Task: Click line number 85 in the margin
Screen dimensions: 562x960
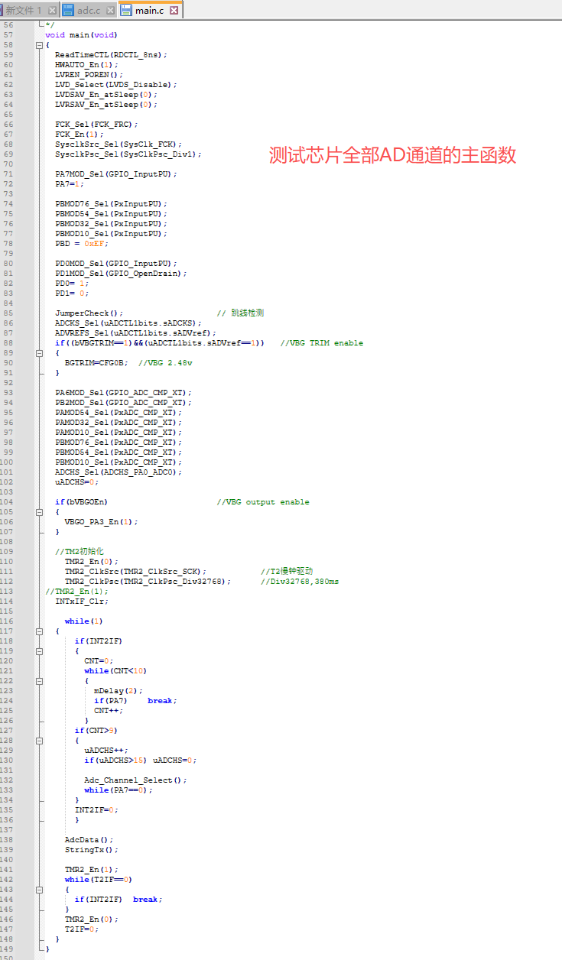Action: (x=8, y=313)
